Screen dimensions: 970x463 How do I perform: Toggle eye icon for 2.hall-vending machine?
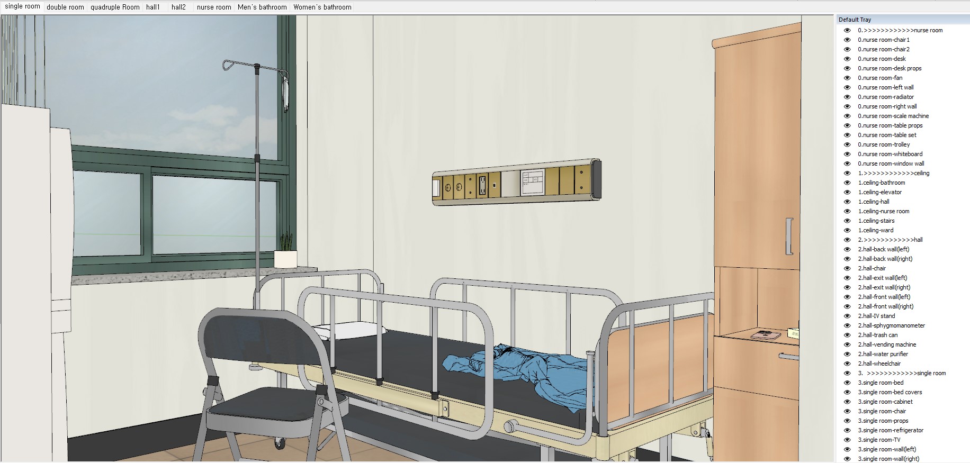click(x=847, y=344)
